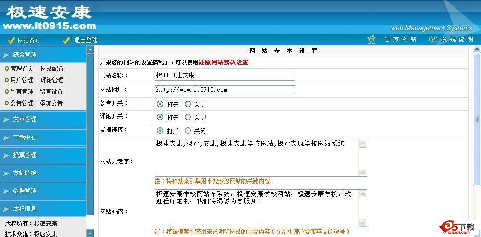Click the arrow icon on 版权信息 section
481x237 pixels.
point(6,209)
